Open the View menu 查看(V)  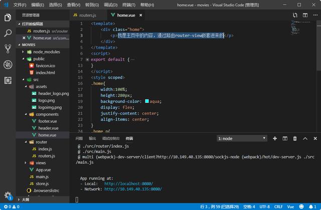pyautogui.click(x=74, y=5)
